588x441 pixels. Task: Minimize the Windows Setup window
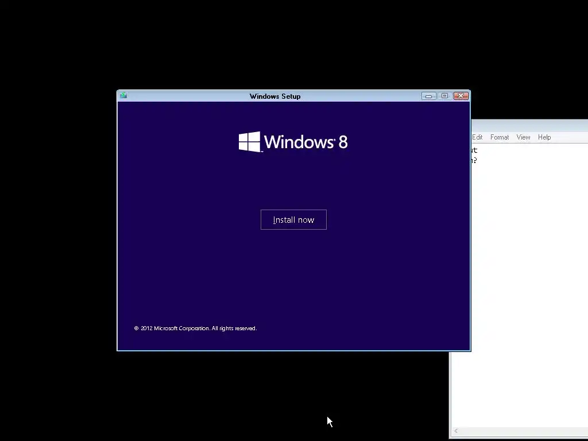pyautogui.click(x=428, y=96)
